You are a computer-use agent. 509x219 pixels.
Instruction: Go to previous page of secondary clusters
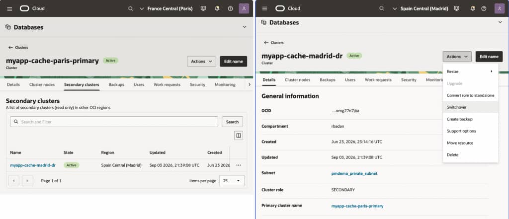[13, 181]
